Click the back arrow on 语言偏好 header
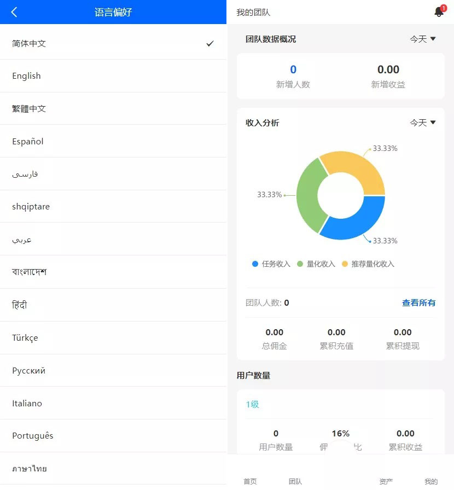Image resolution: width=454 pixels, height=490 pixels. (14, 11)
